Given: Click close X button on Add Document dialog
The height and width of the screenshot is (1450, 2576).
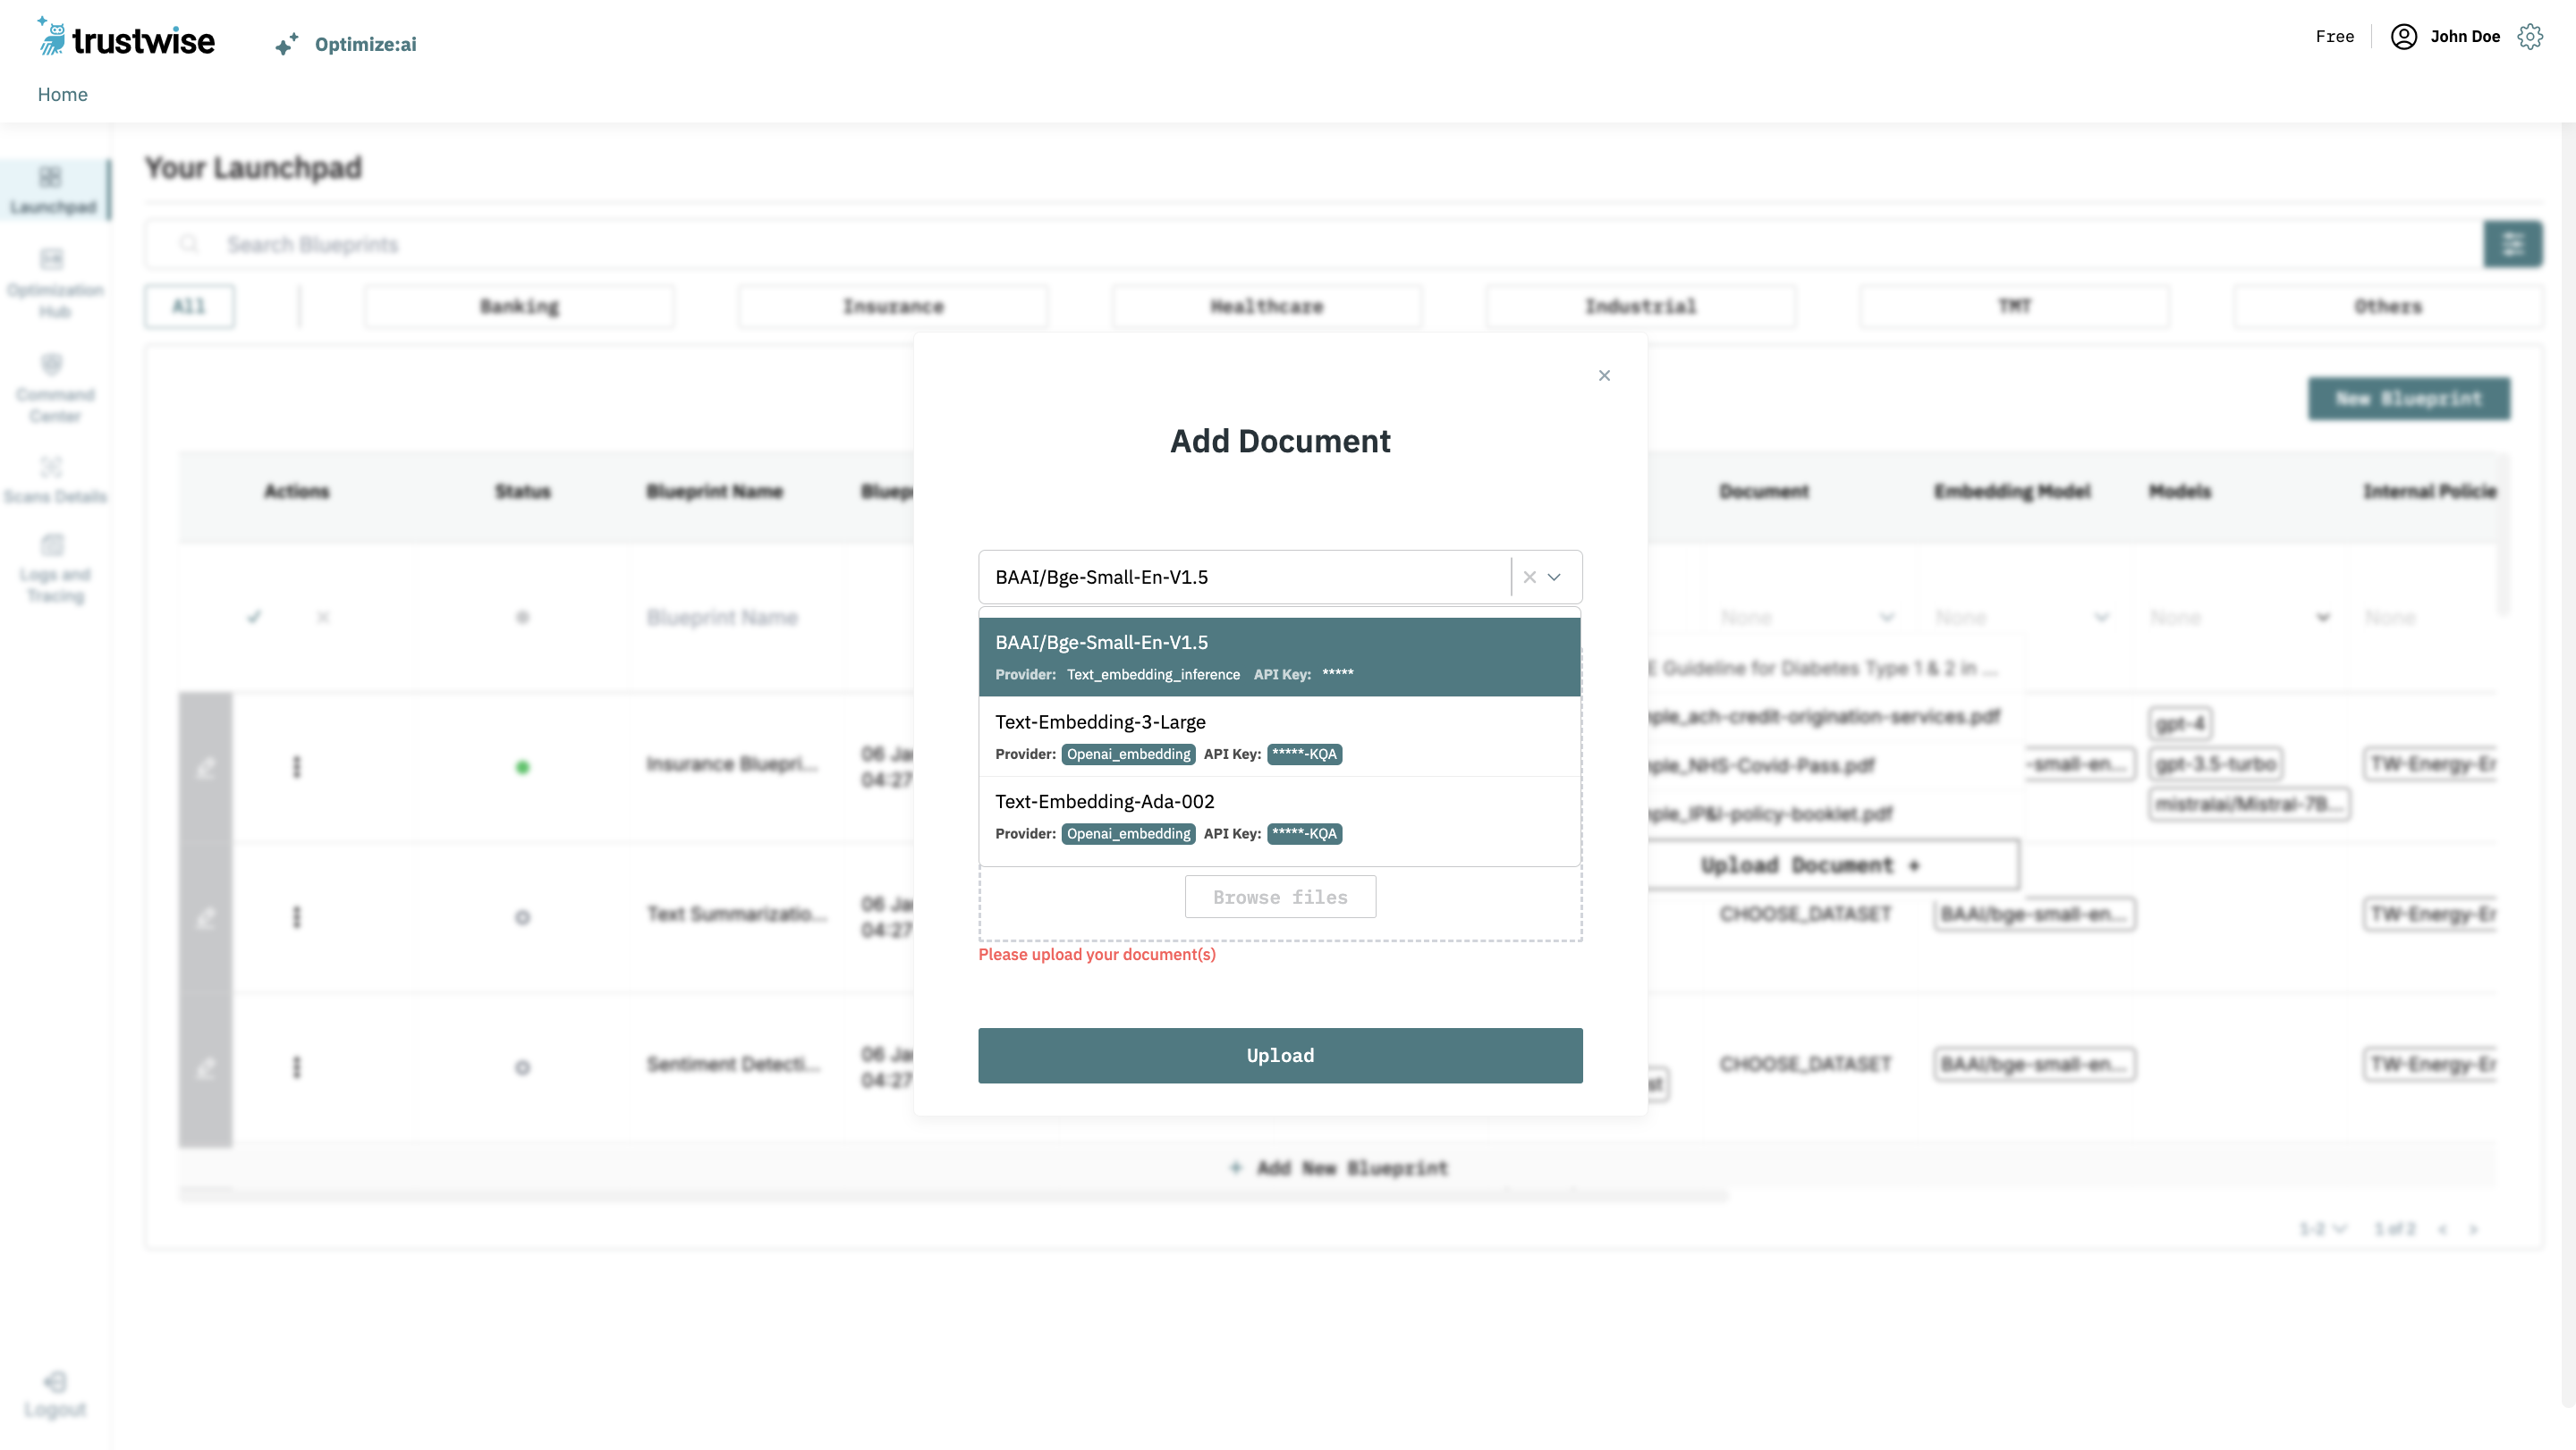Looking at the screenshot, I should (1605, 375).
